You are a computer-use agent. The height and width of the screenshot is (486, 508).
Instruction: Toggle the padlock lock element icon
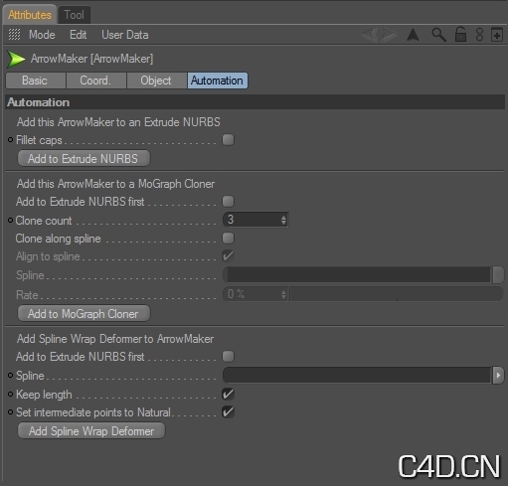pyautogui.click(x=460, y=35)
